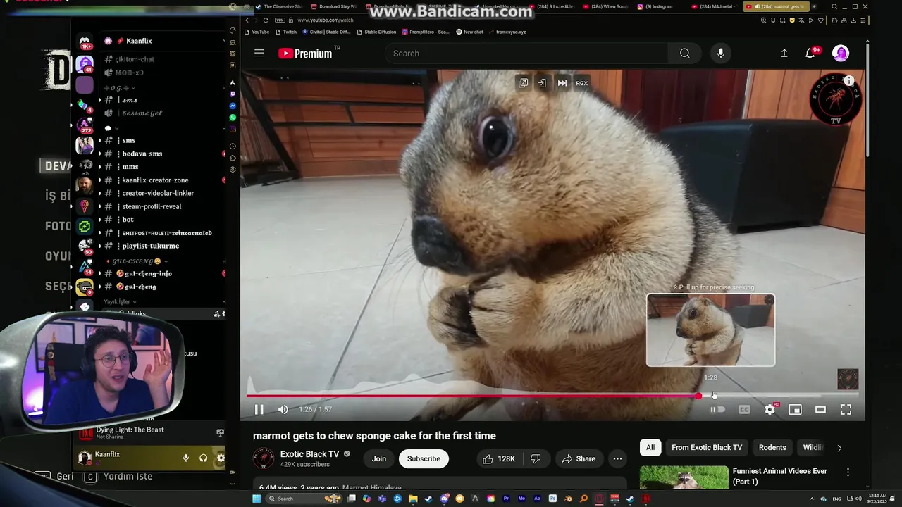902x507 pixels.
Task: Open the Create upload icon
Action: coord(784,54)
